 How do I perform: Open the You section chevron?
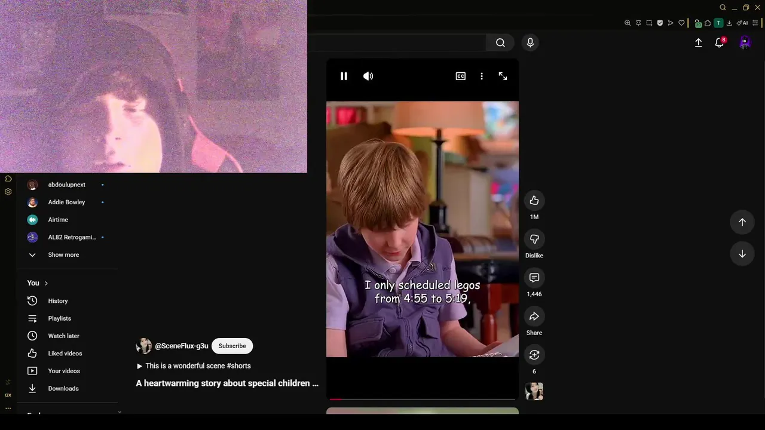point(46,283)
